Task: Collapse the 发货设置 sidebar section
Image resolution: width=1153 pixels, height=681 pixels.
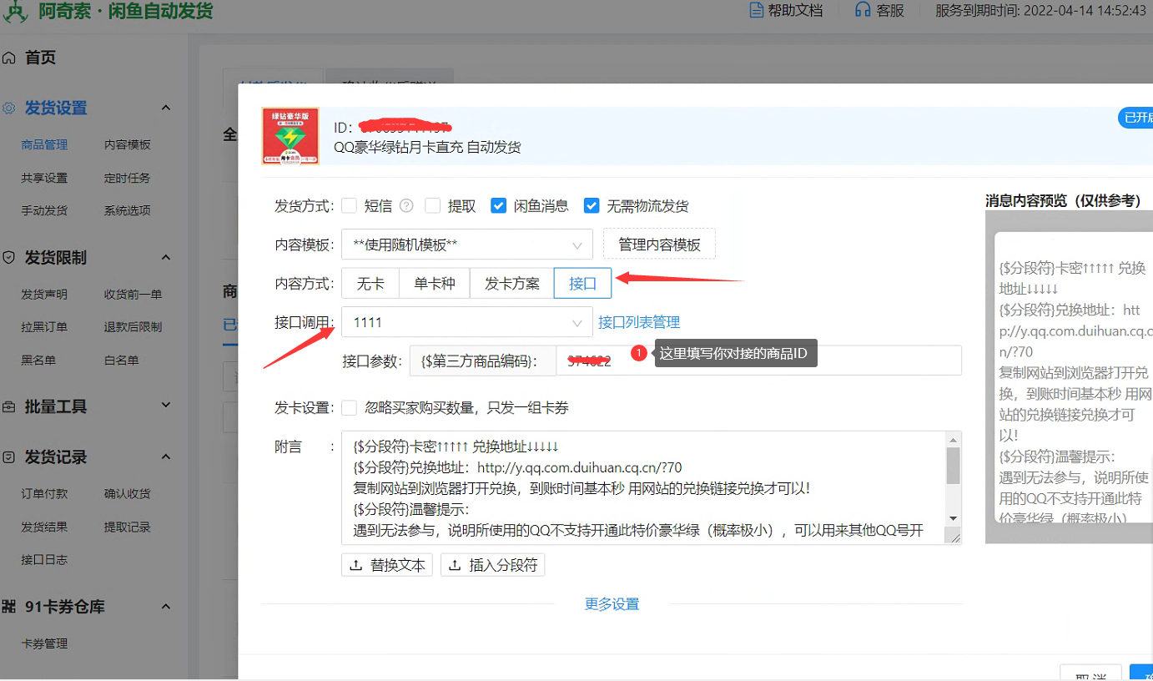Action: pos(165,108)
